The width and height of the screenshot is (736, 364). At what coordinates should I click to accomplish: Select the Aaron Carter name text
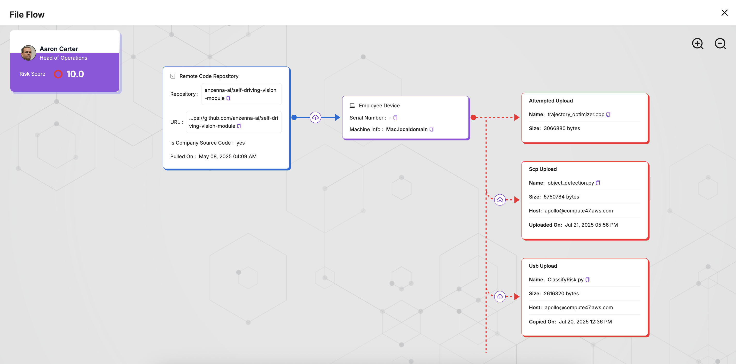(x=59, y=49)
